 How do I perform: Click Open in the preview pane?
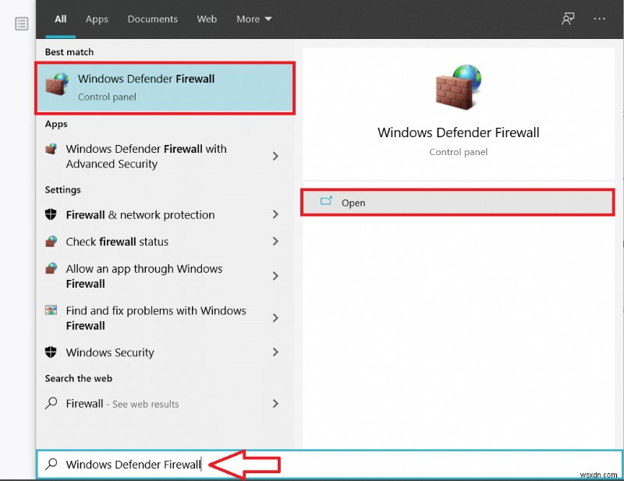pyautogui.click(x=458, y=203)
